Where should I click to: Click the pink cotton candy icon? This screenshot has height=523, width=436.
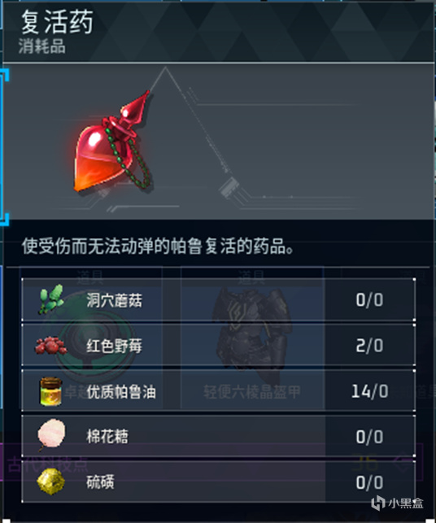(x=51, y=435)
